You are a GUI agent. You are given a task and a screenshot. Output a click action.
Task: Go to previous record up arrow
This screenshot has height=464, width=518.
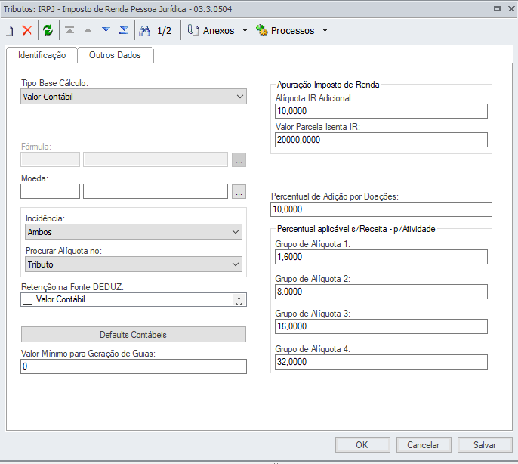tap(88, 30)
